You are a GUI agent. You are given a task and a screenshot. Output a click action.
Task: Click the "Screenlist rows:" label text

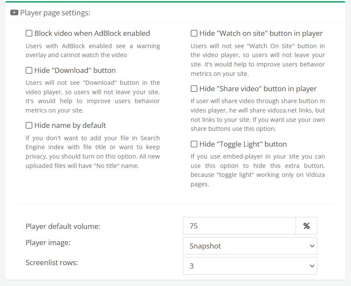pyautogui.click(x=52, y=263)
